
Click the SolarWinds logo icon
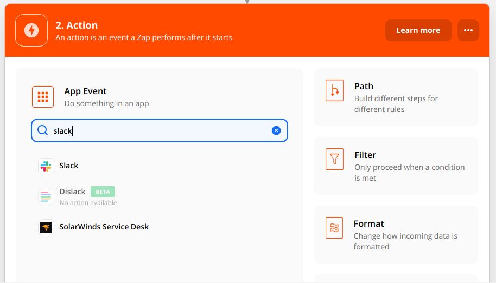46,227
